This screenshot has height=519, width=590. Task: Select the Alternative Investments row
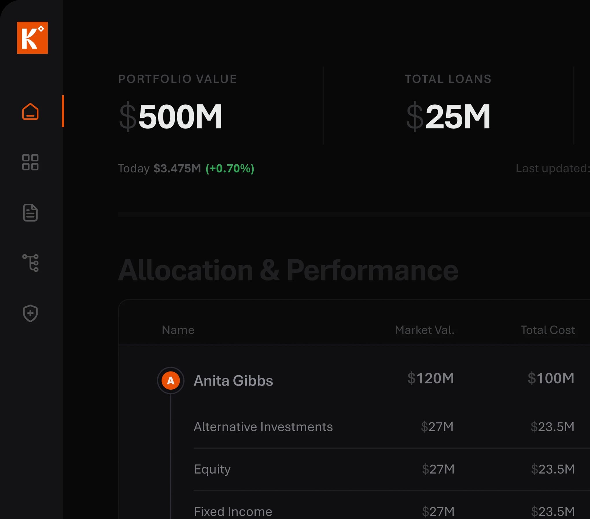coord(263,427)
